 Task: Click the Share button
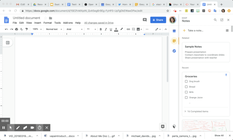click(158, 20)
